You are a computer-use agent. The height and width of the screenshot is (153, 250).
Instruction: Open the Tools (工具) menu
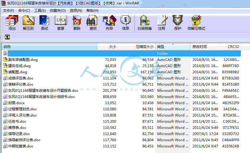pyautogui.click(x=40, y=10)
